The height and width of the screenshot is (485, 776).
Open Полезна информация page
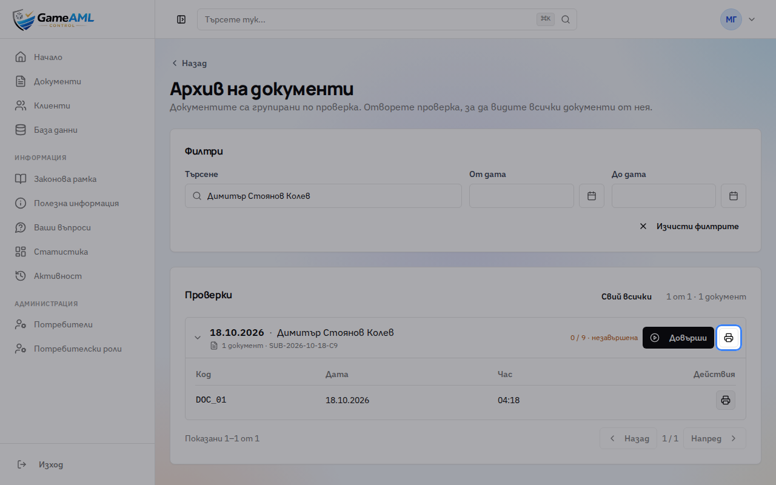coord(77,203)
